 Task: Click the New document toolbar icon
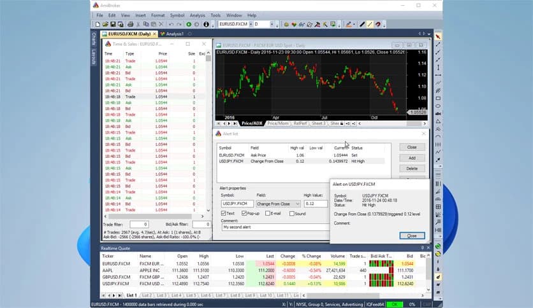pos(98,24)
